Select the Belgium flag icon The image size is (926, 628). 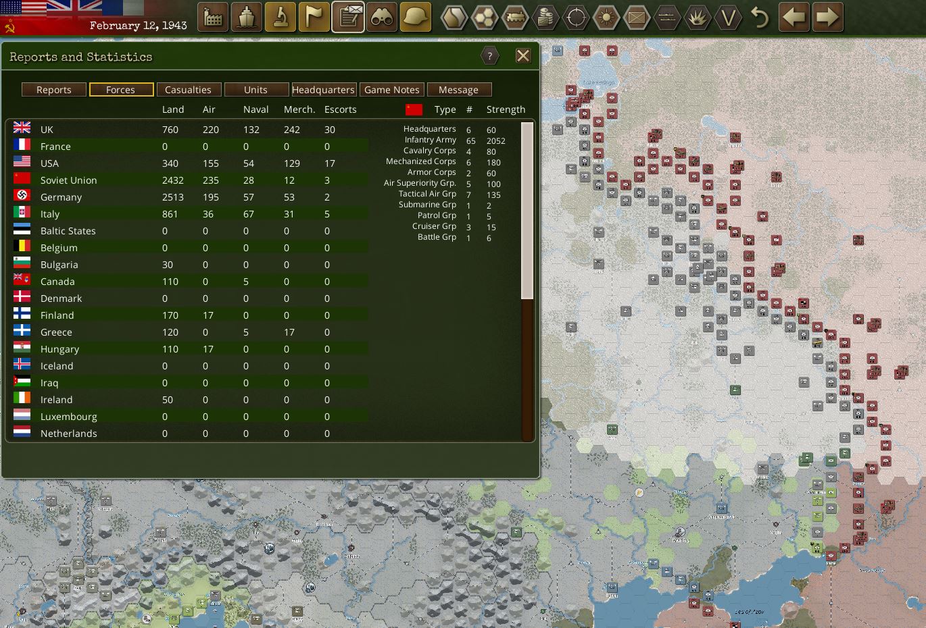(22, 246)
